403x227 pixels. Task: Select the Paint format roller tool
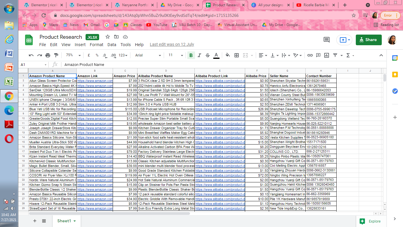coord(56,55)
